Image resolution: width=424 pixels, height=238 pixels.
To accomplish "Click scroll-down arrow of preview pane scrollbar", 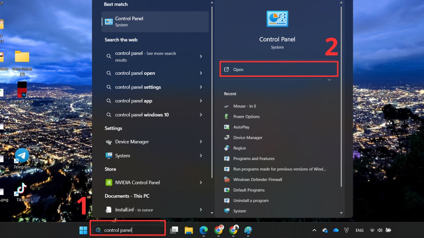I will point(341,213).
